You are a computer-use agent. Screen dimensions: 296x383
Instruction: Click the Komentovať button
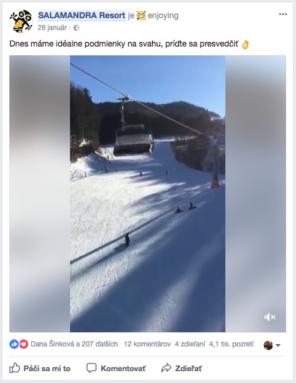[x=116, y=368]
